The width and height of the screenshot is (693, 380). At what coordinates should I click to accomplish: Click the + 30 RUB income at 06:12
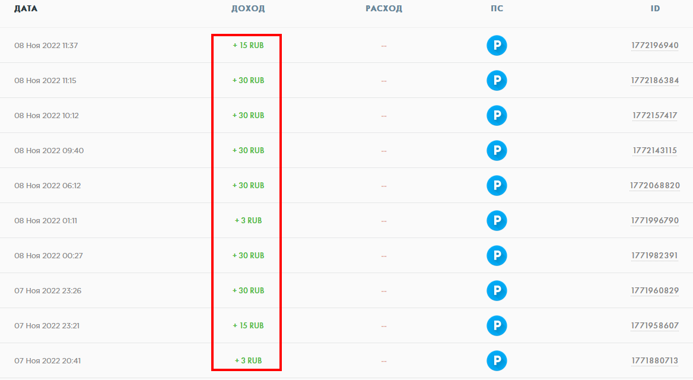point(248,185)
